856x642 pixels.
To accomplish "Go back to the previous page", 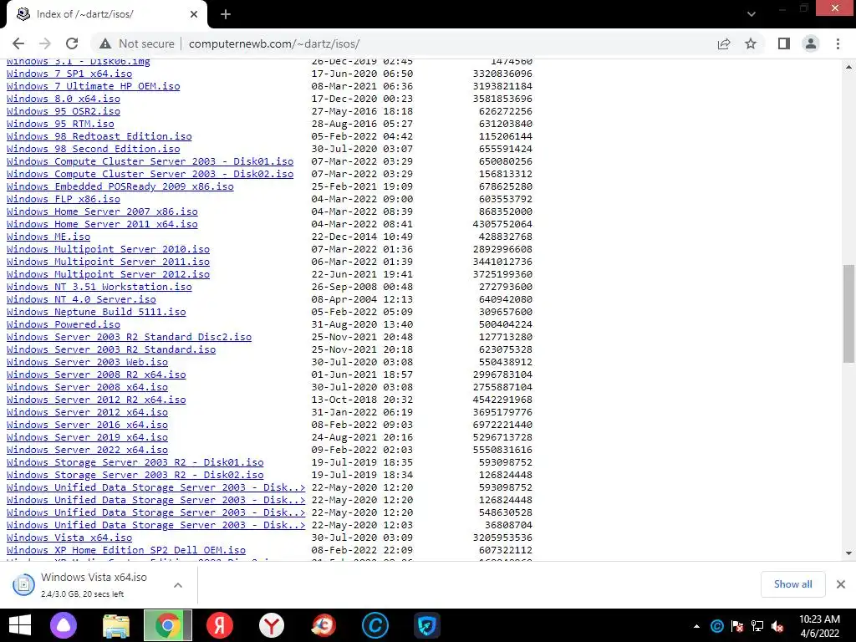I will coord(18,43).
